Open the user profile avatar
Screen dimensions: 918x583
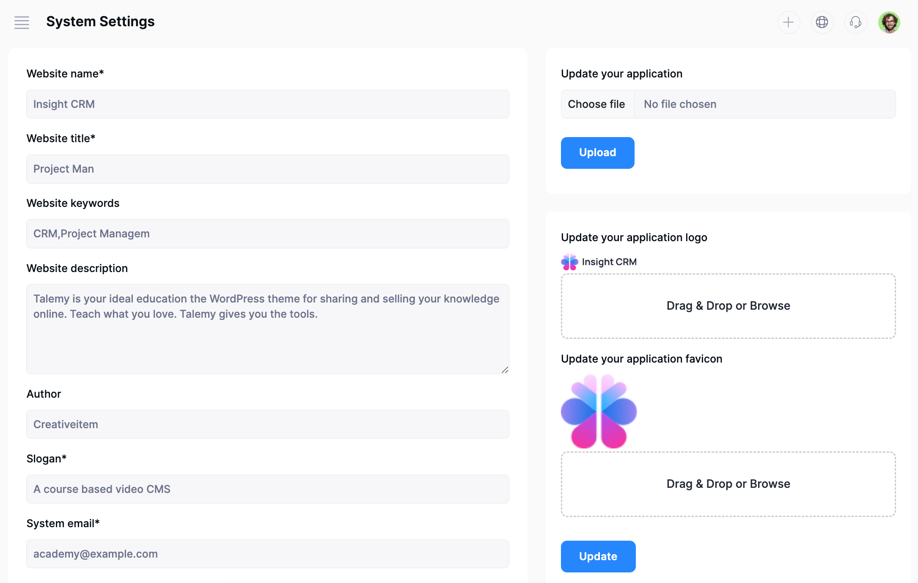889,22
